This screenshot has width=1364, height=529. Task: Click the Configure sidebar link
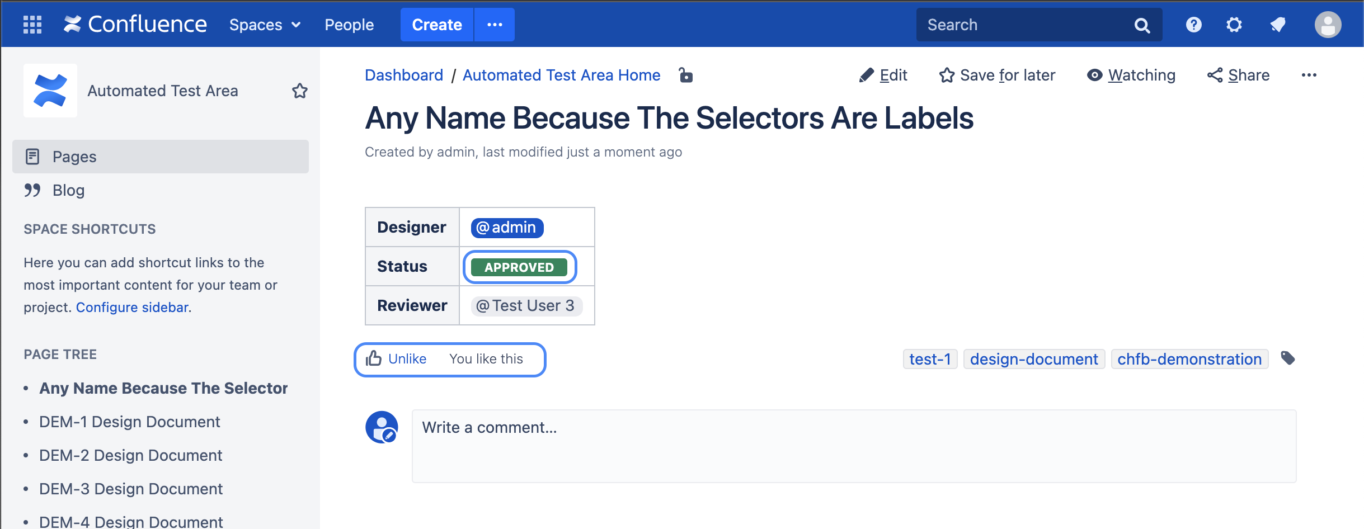coord(132,308)
